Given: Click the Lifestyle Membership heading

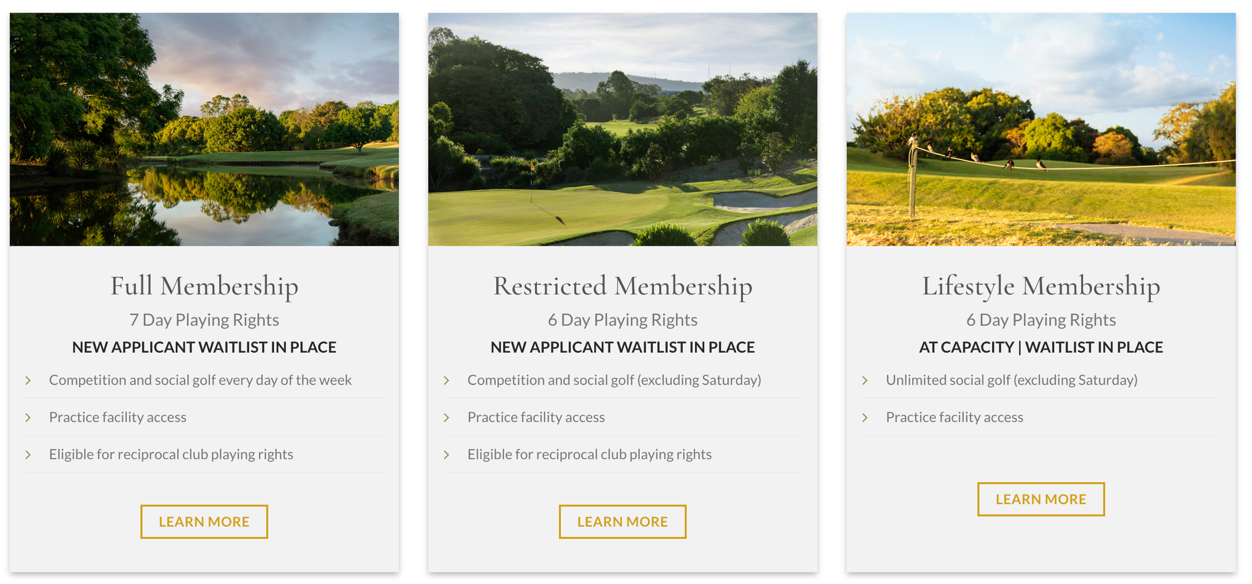Looking at the screenshot, I should (1041, 286).
